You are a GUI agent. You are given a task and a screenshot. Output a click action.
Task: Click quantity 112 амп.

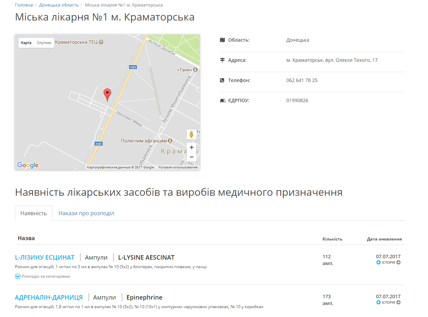click(328, 260)
